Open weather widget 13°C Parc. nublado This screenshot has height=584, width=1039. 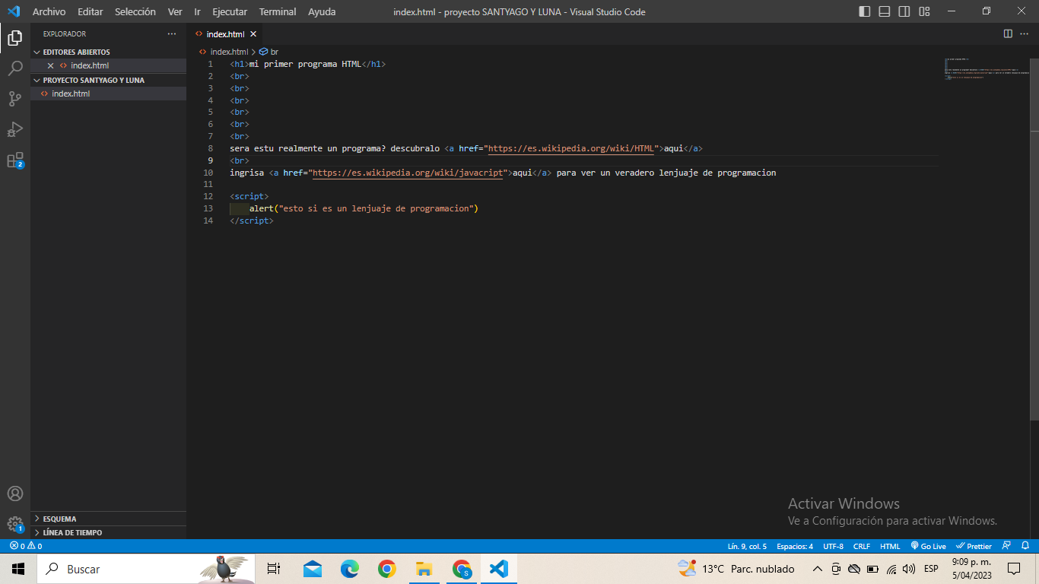point(736,569)
